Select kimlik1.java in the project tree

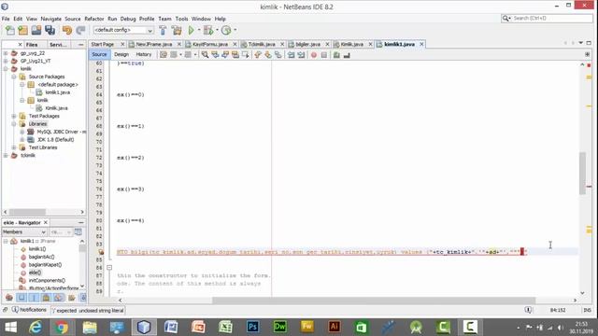point(58,92)
